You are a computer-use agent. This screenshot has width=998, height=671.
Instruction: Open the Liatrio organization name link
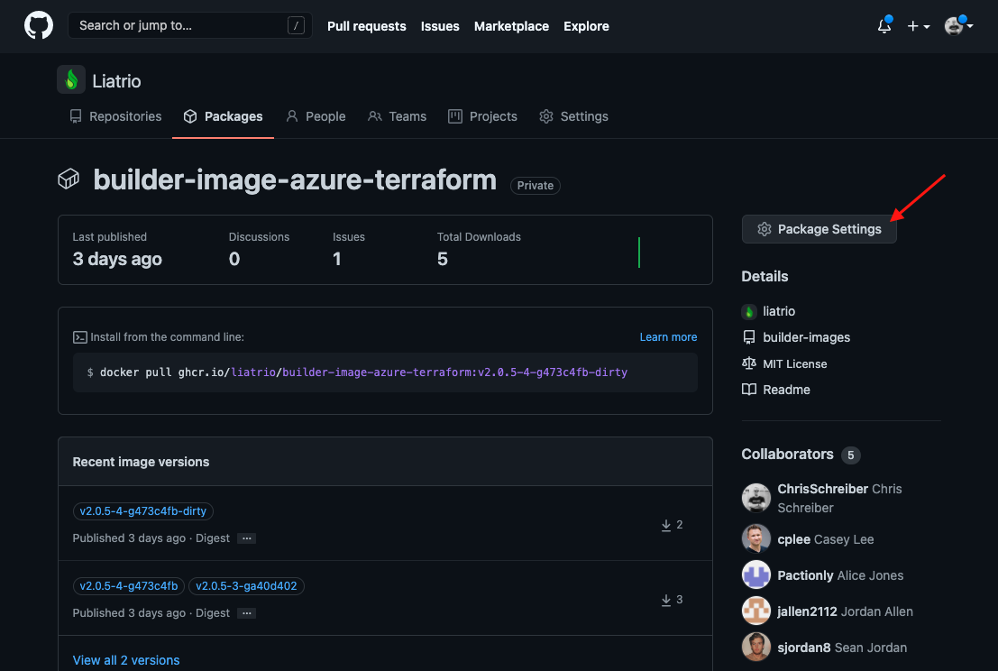point(116,81)
